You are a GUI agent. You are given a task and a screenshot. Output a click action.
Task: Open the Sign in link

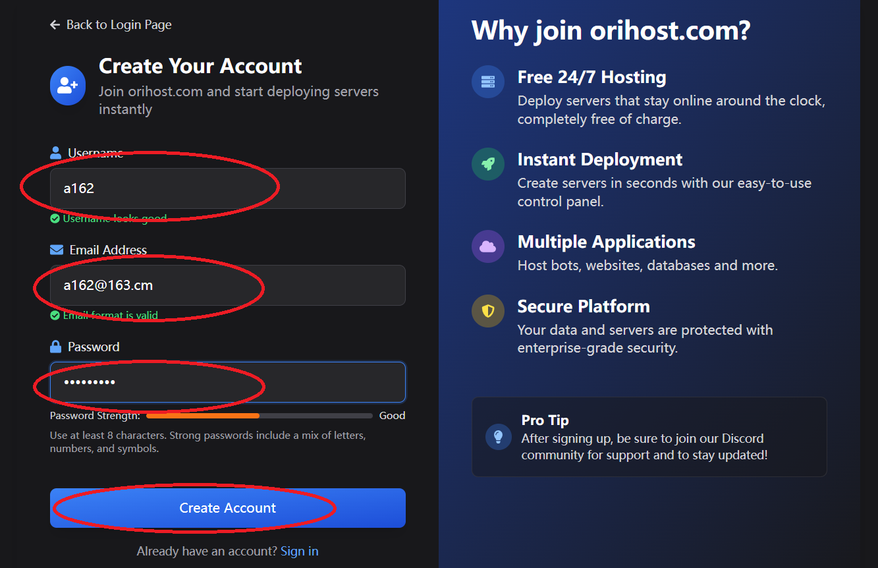coord(299,551)
